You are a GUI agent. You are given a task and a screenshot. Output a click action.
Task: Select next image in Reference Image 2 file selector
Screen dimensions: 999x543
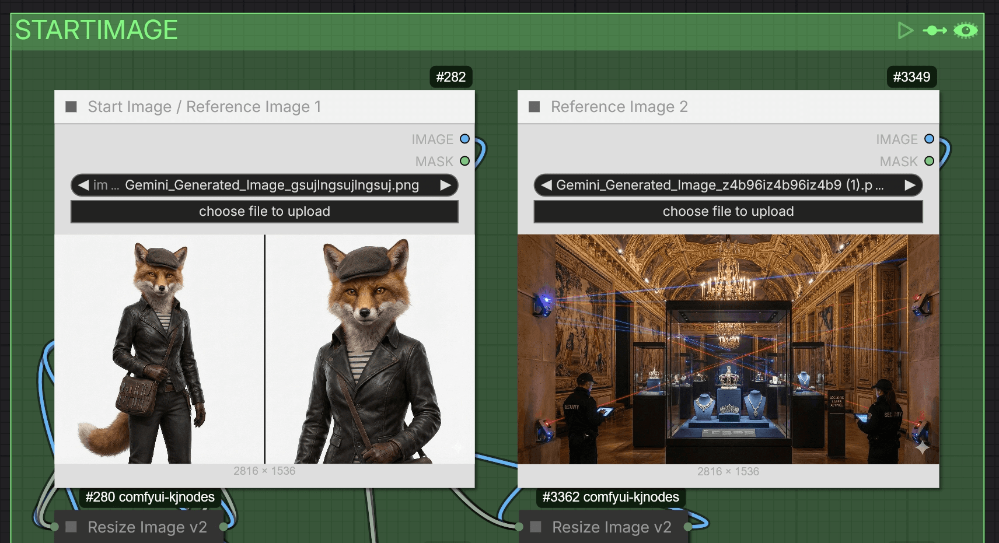[x=910, y=185]
